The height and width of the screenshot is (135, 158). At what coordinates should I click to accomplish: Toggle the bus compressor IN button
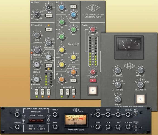click(140, 99)
